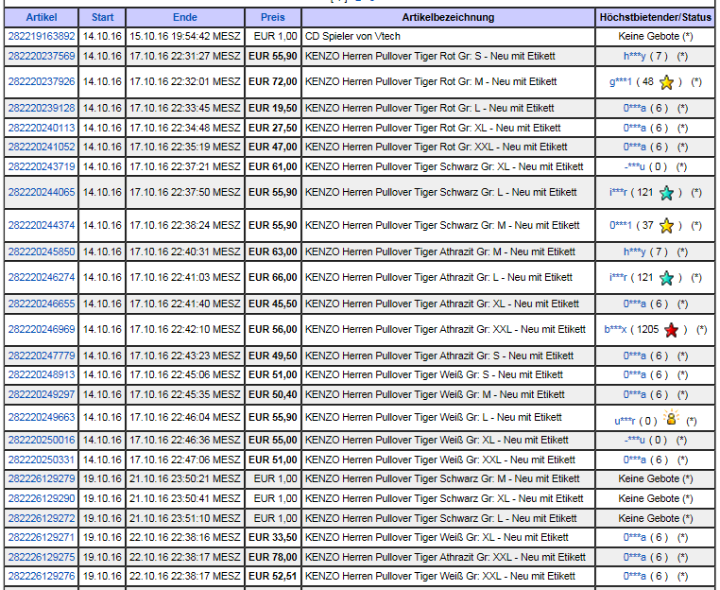Open item number 282226129290
Image resolution: width=720 pixels, height=590 pixels.
(x=42, y=498)
